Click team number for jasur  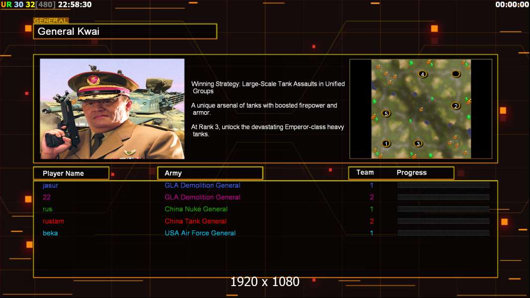pos(371,185)
